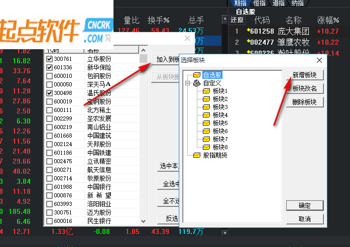Click quote table scroll-down arrow button

[225, 233]
